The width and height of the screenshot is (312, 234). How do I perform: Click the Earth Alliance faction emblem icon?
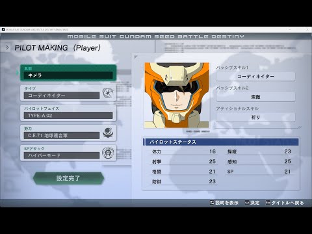(108, 133)
